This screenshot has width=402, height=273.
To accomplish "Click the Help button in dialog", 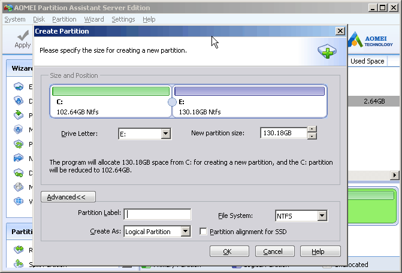I will (x=320, y=251).
